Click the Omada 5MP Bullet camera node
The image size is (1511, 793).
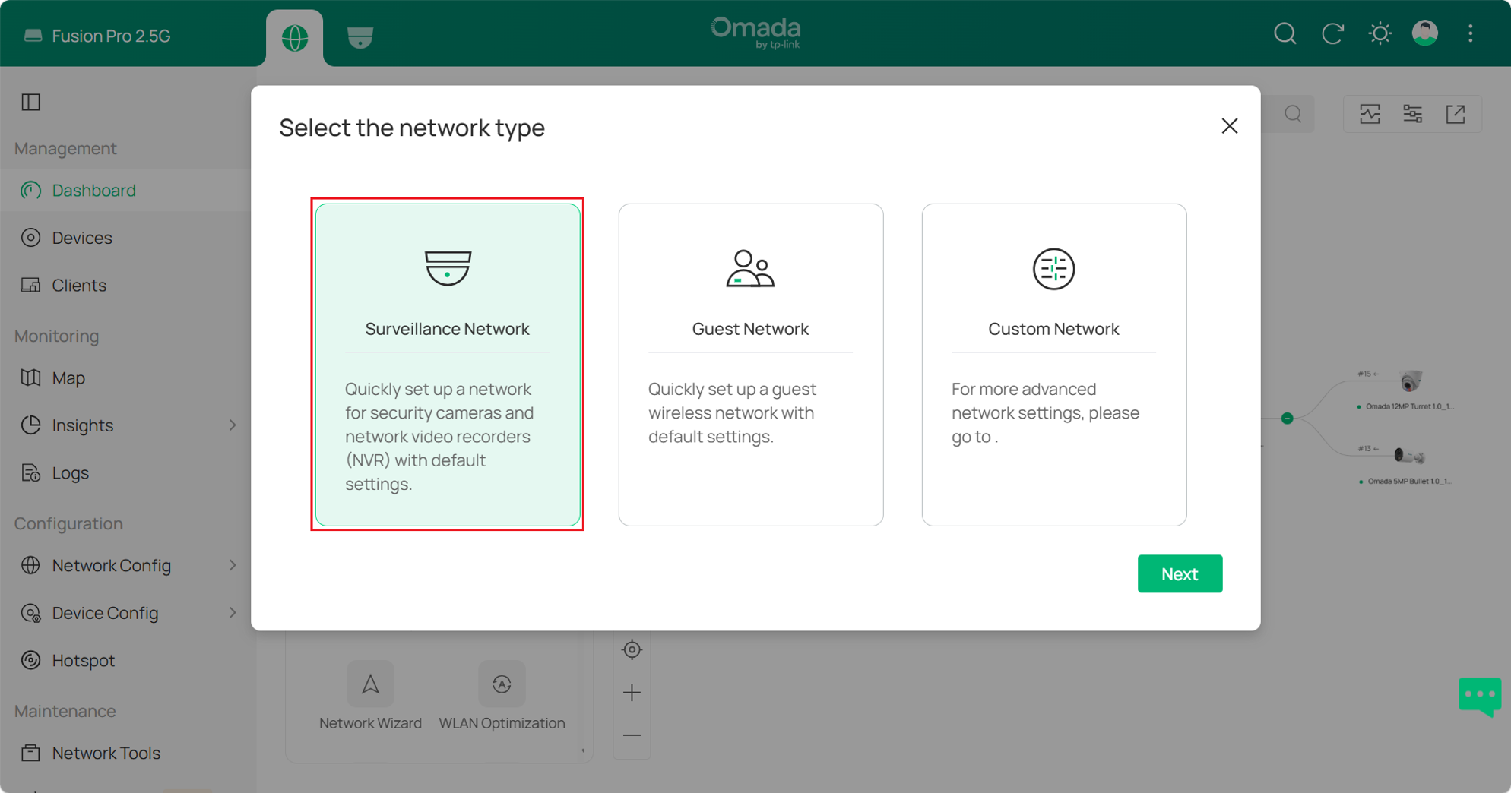tap(1408, 456)
